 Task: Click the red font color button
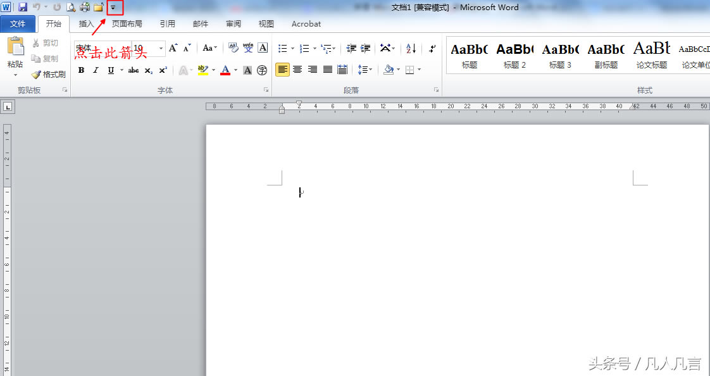coord(225,70)
